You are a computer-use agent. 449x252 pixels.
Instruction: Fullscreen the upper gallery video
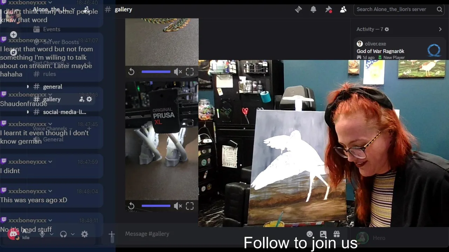(x=190, y=72)
